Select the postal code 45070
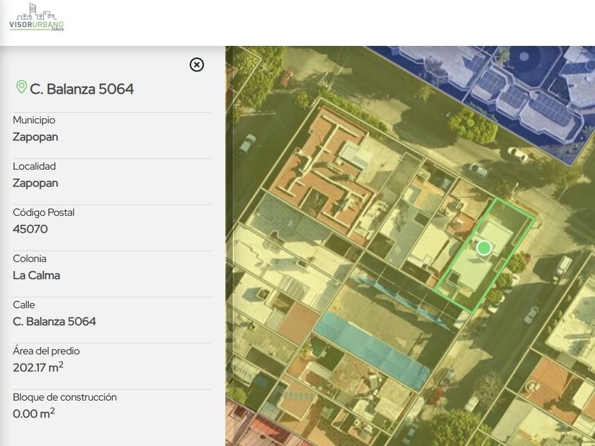The height and width of the screenshot is (446, 595). pyautogui.click(x=30, y=229)
